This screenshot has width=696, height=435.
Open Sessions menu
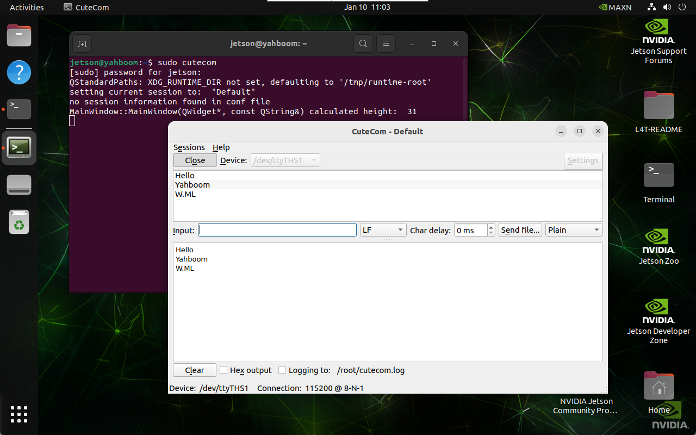click(189, 147)
